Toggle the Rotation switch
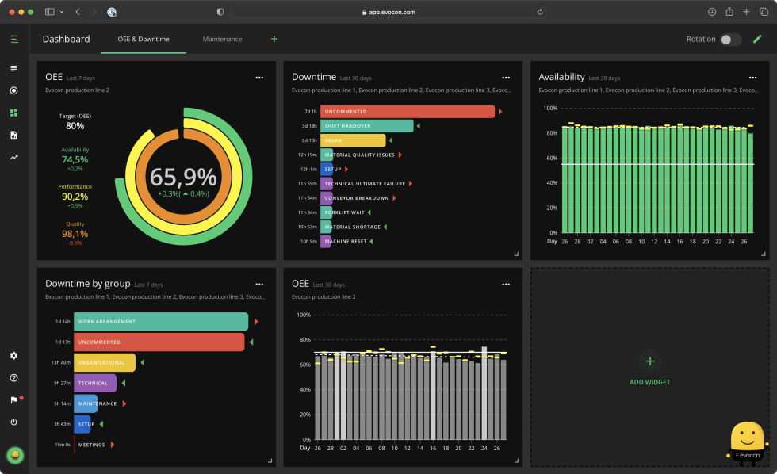 (x=730, y=40)
